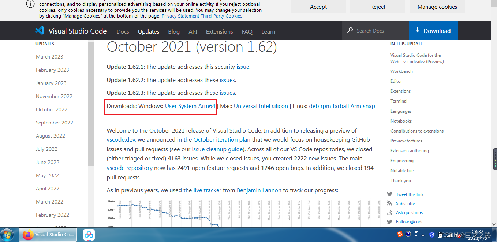This screenshot has height=242, width=497.
Task: Open the Benjamin Lannon link
Action: (x=259, y=190)
